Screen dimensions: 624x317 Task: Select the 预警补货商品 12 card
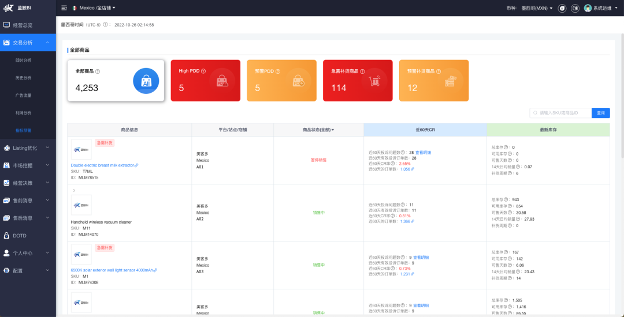434,81
